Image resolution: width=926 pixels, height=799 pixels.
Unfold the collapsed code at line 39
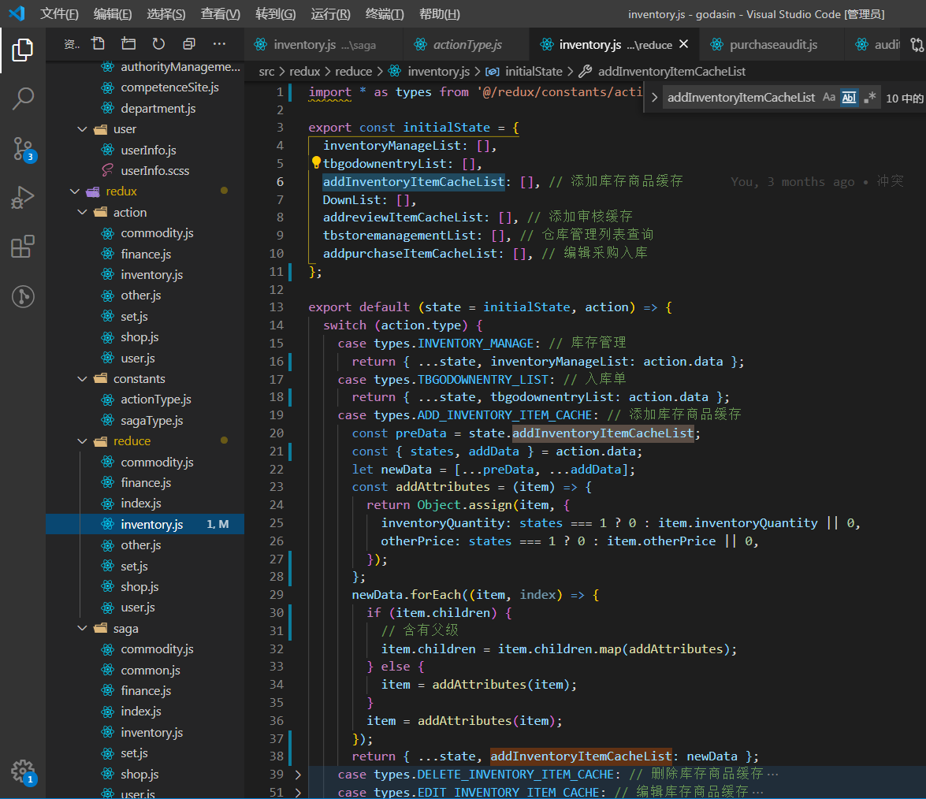tap(298, 775)
